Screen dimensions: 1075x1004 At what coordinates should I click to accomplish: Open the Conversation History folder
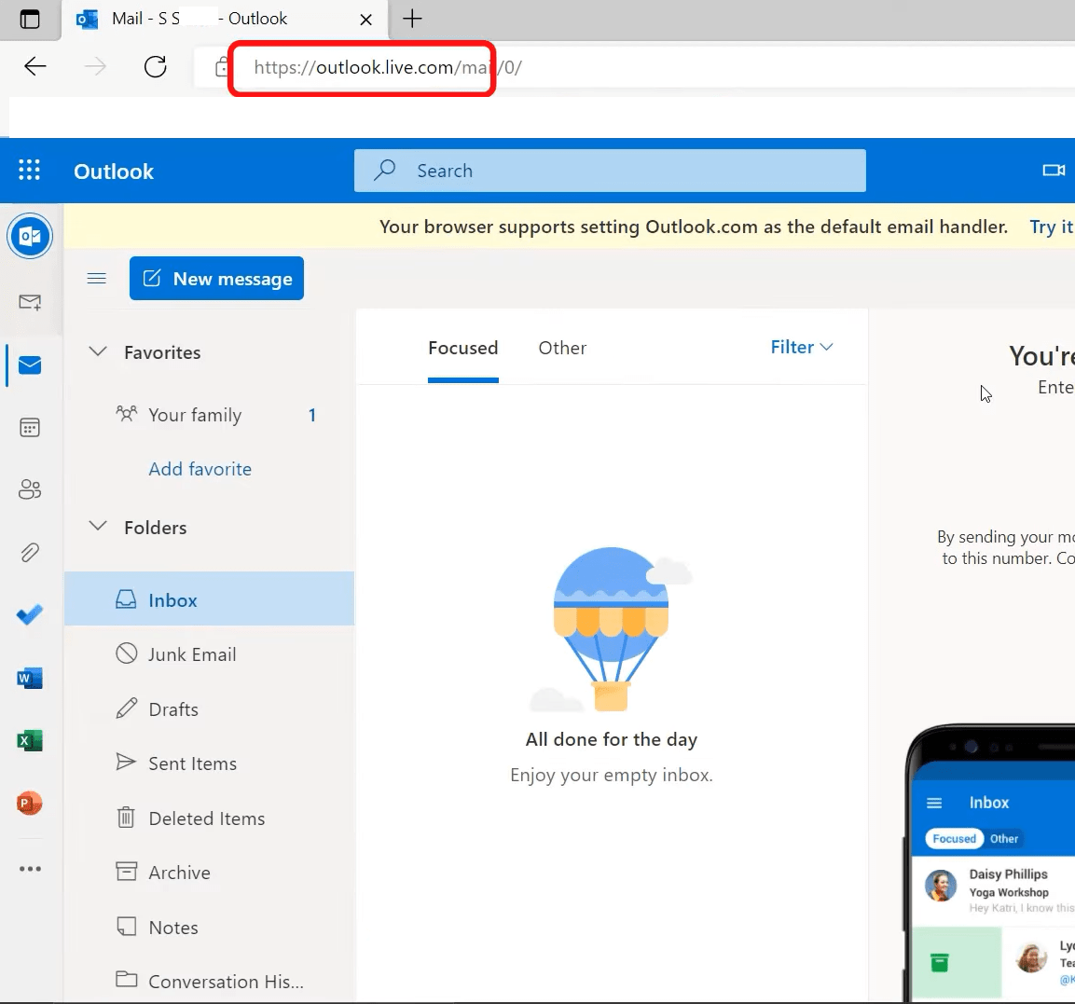click(209, 981)
